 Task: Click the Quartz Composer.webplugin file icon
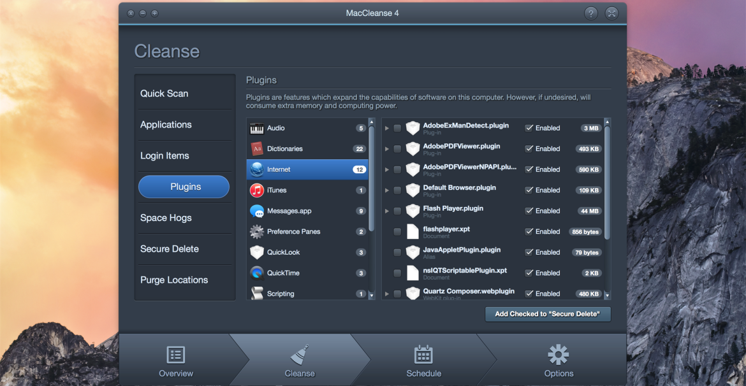413,293
